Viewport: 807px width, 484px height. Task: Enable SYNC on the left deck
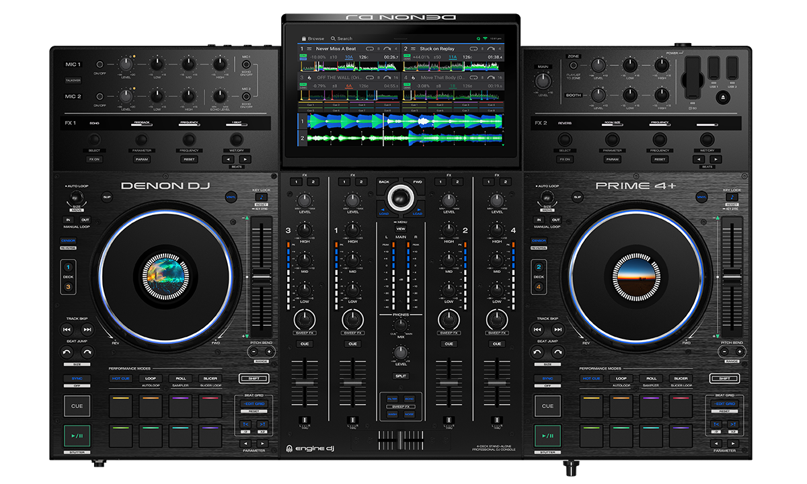point(76,378)
